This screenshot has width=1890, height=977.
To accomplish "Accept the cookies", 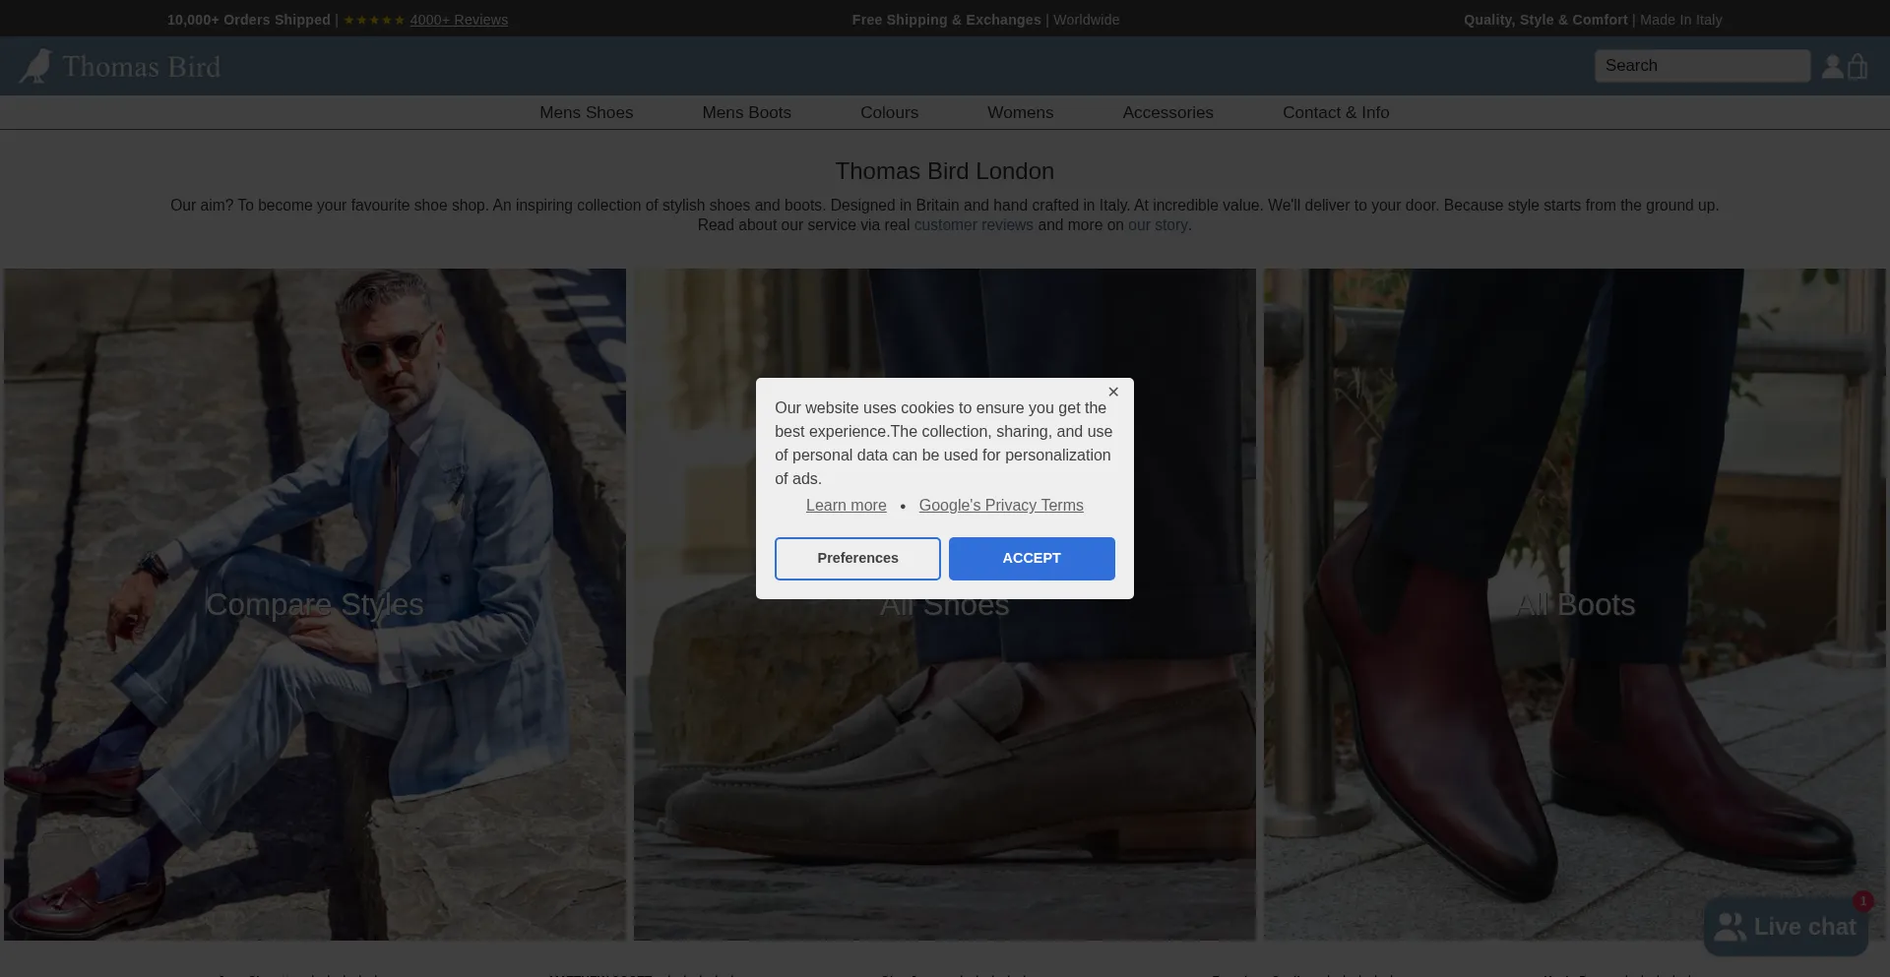I will click(x=1032, y=558).
